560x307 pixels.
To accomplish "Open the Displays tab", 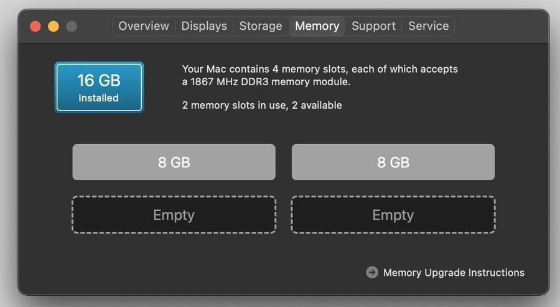I will tap(204, 26).
